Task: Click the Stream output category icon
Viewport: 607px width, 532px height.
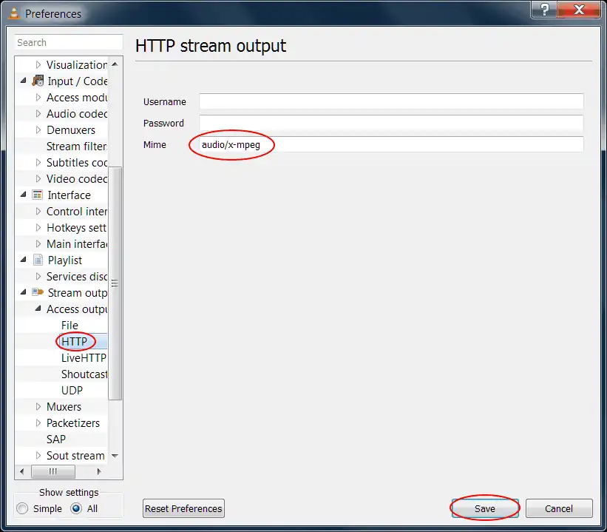Action: [38, 293]
